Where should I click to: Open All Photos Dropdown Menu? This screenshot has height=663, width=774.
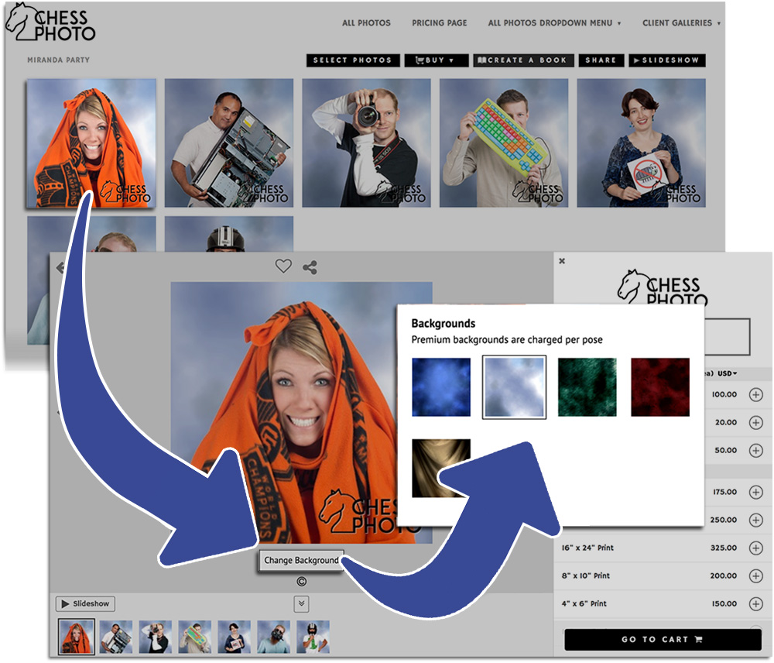click(554, 22)
